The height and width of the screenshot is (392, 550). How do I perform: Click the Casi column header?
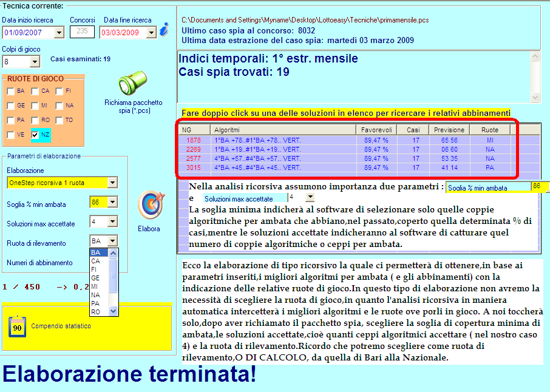[x=413, y=130]
